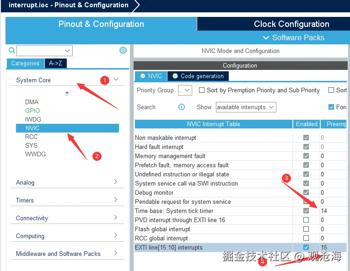350x271 pixels.
Task: Open the Pinout & Configuration tab
Action: [x=101, y=24]
